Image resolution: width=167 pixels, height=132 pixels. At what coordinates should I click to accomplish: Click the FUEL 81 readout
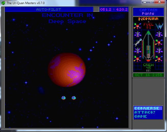tap(148, 26)
